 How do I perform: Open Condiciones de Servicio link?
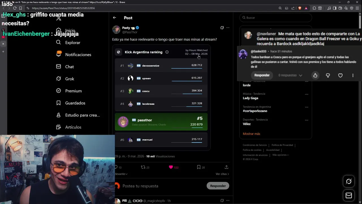(x=255, y=145)
